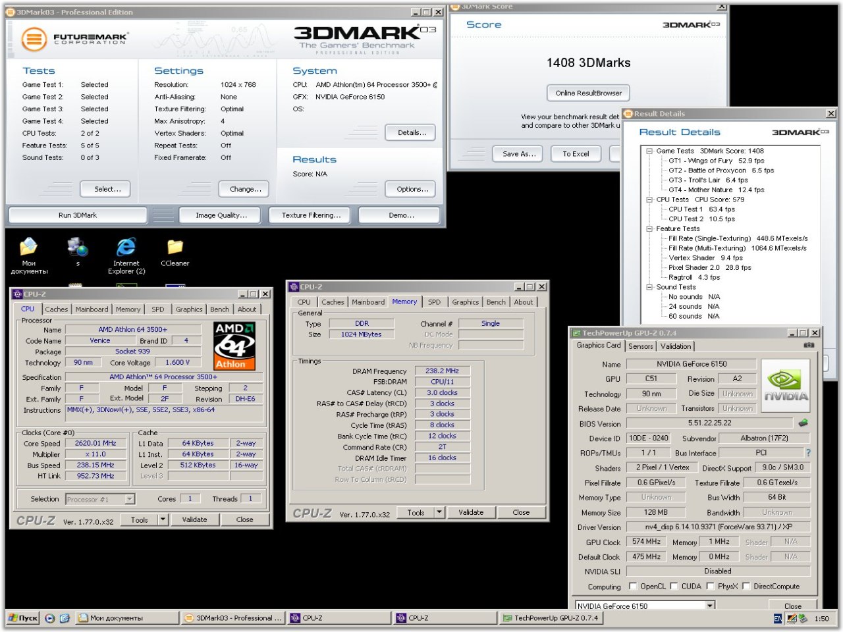Image resolution: width=843 pixels, height=632 pixels.
Task: Collapse the Feature Tests tree node
Action: [649, 228]
